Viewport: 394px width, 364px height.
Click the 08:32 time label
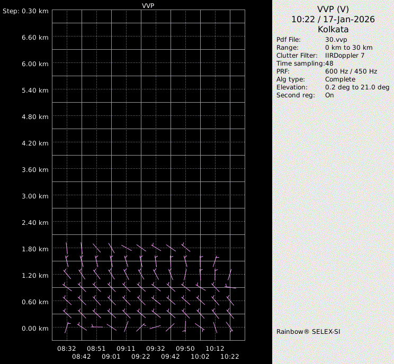67,349
